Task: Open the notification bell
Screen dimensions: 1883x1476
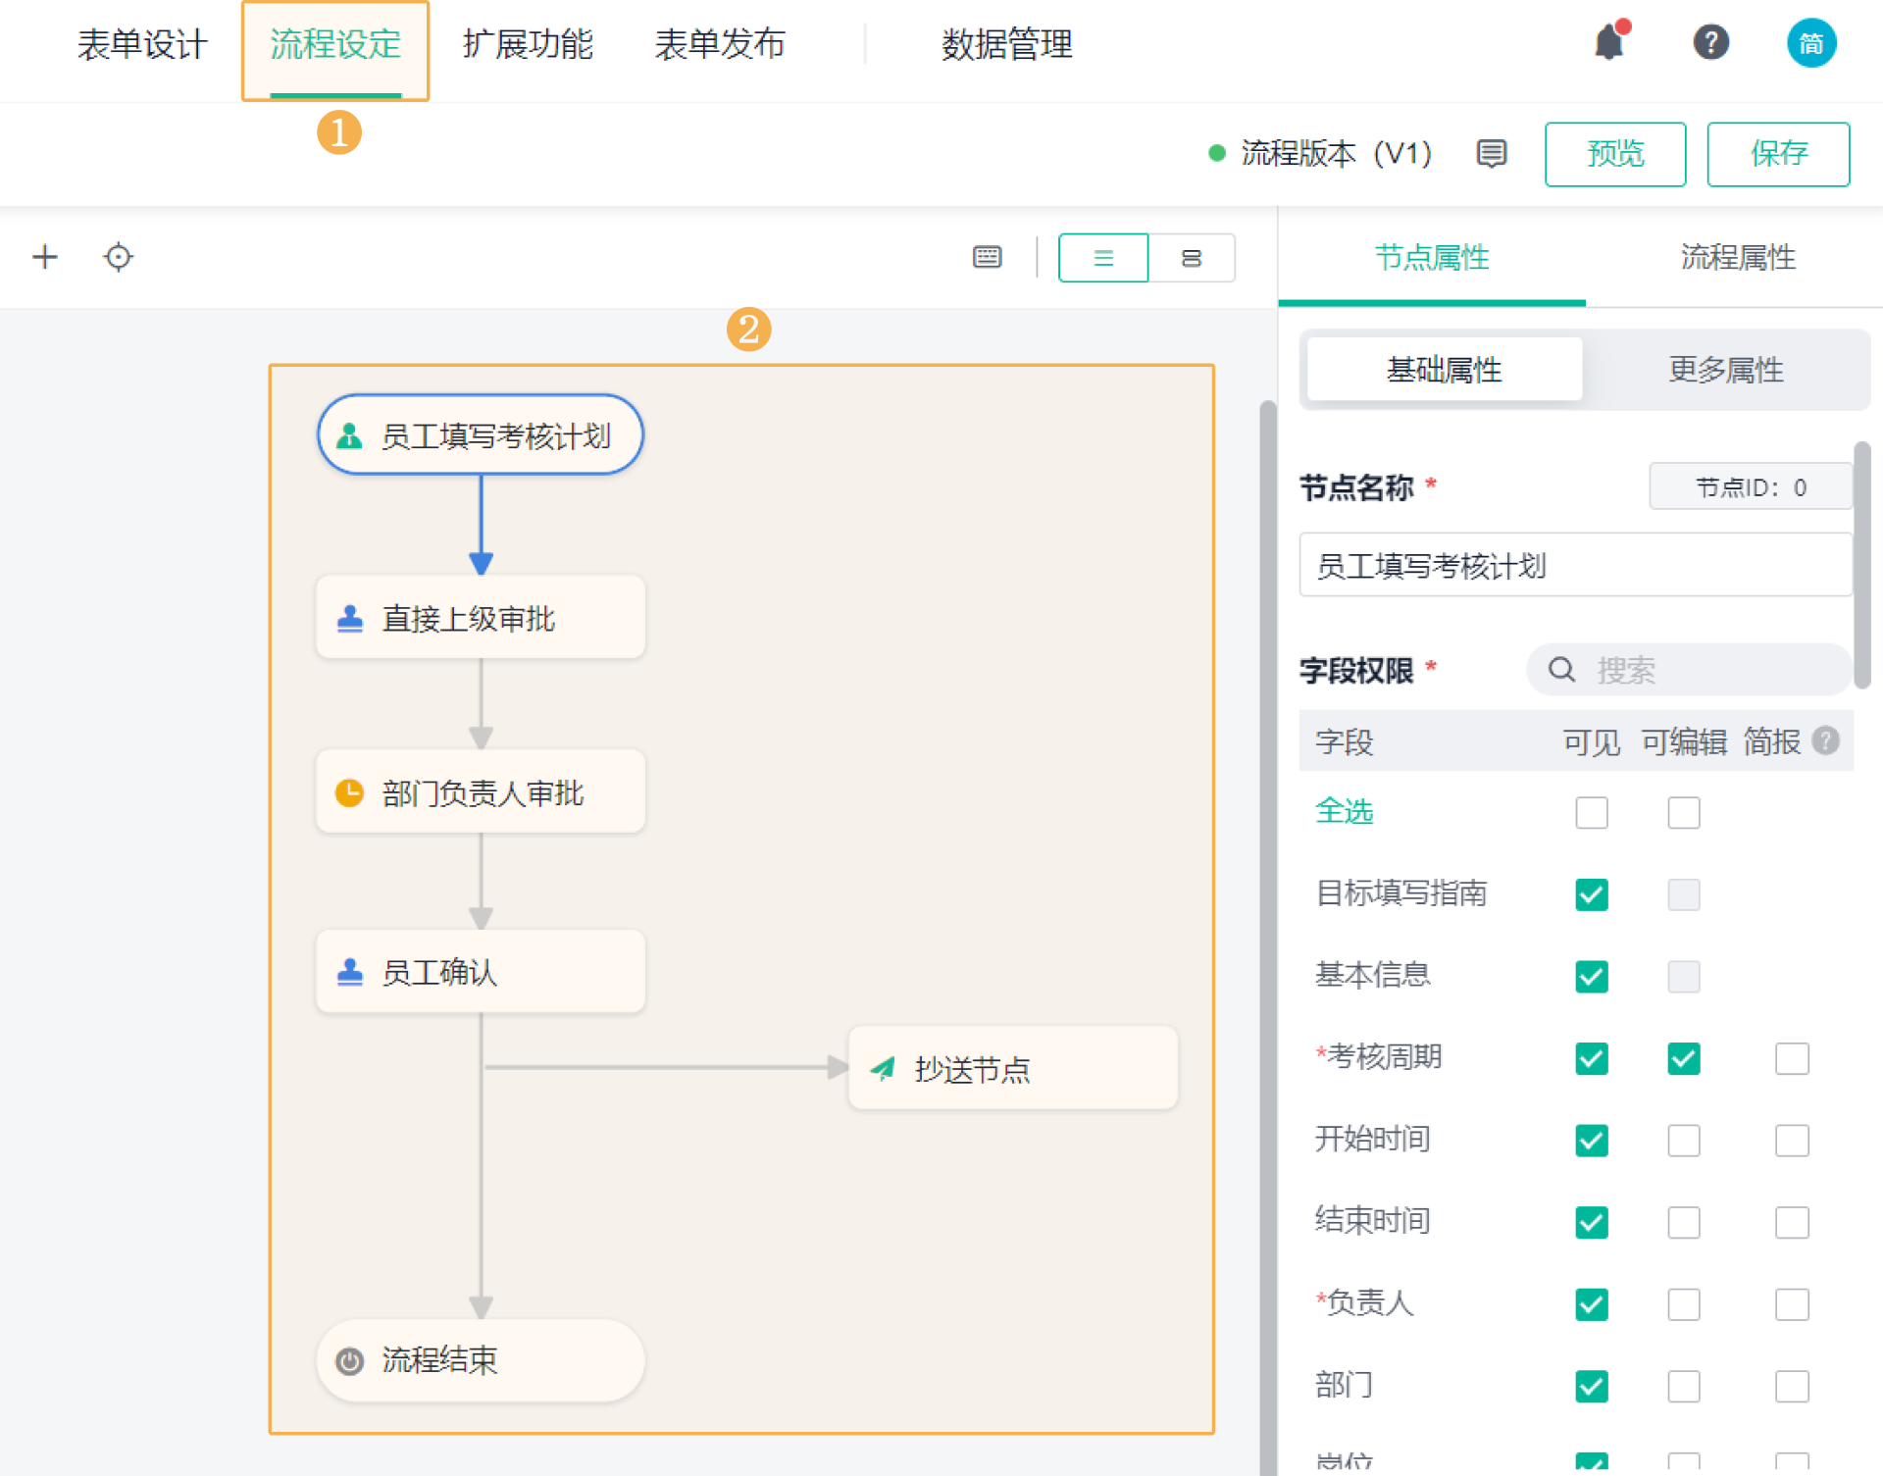Action: coord(1608,43)
